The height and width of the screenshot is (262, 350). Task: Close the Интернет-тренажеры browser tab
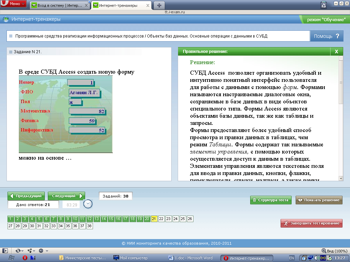[148, 5]
